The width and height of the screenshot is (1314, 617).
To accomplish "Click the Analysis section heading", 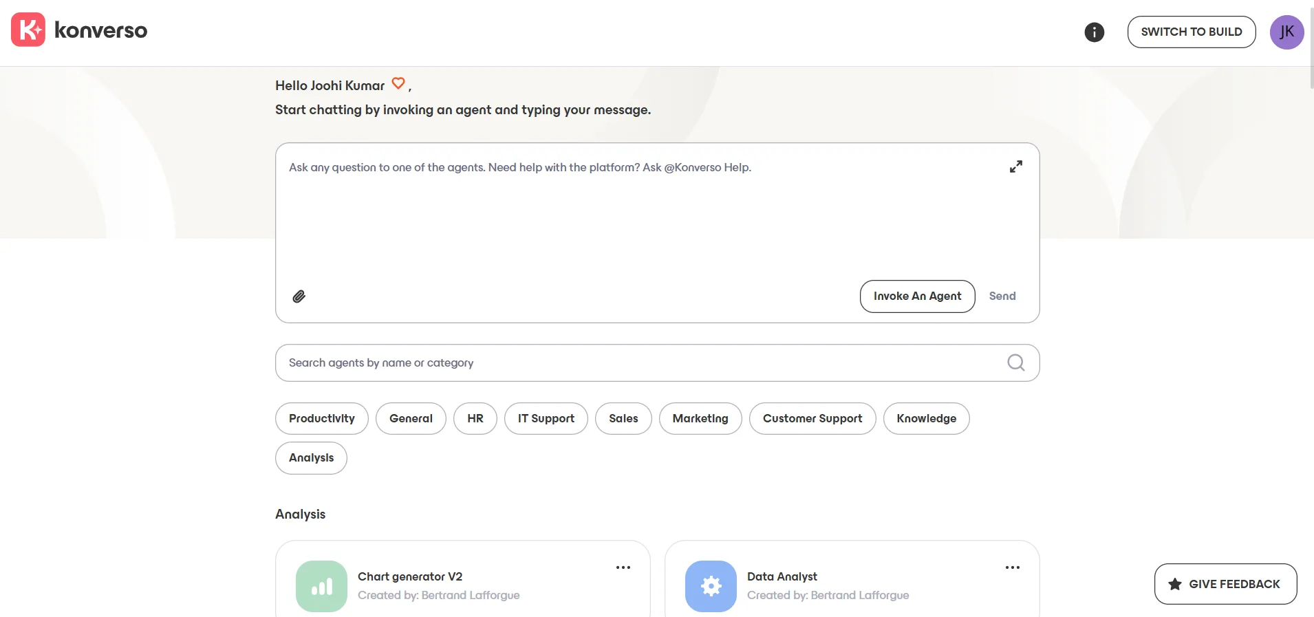I will point(300,515).
